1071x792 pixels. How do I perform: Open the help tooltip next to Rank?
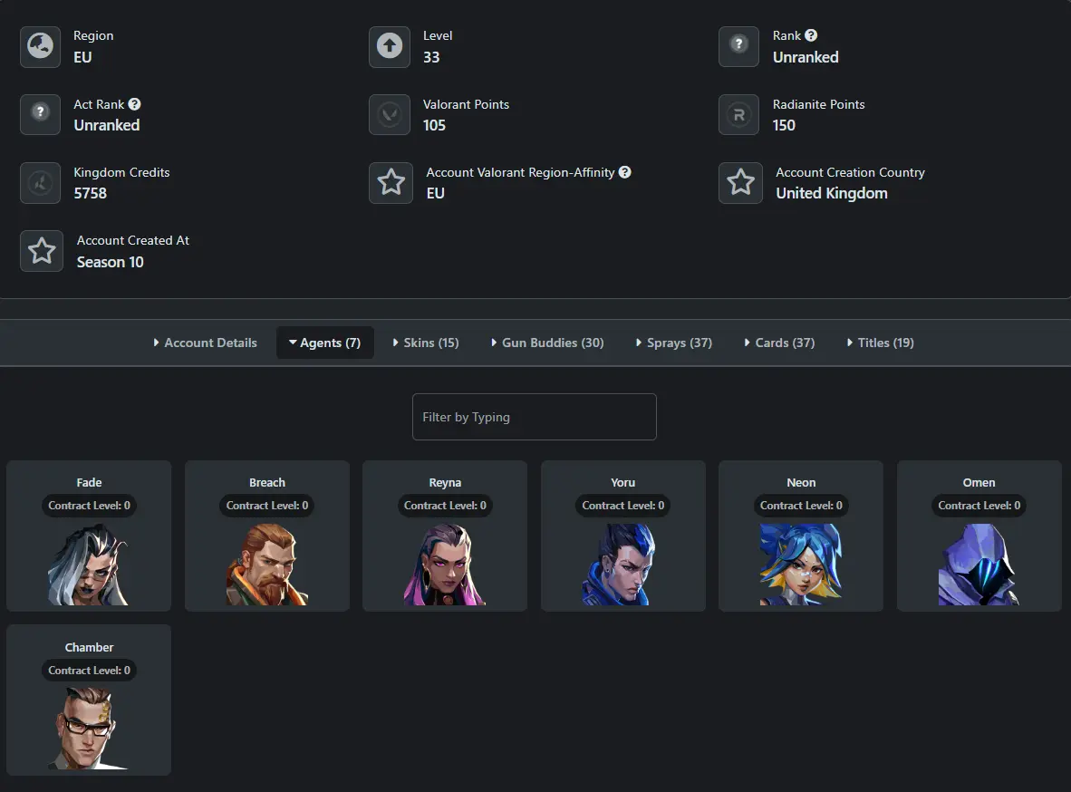(x=811, y=35)
